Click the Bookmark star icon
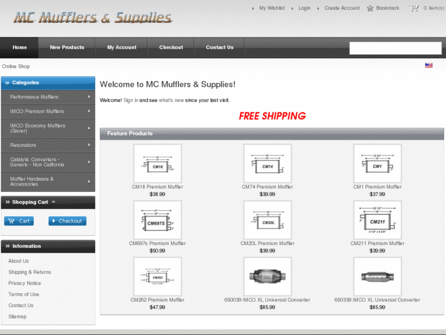 370,8
